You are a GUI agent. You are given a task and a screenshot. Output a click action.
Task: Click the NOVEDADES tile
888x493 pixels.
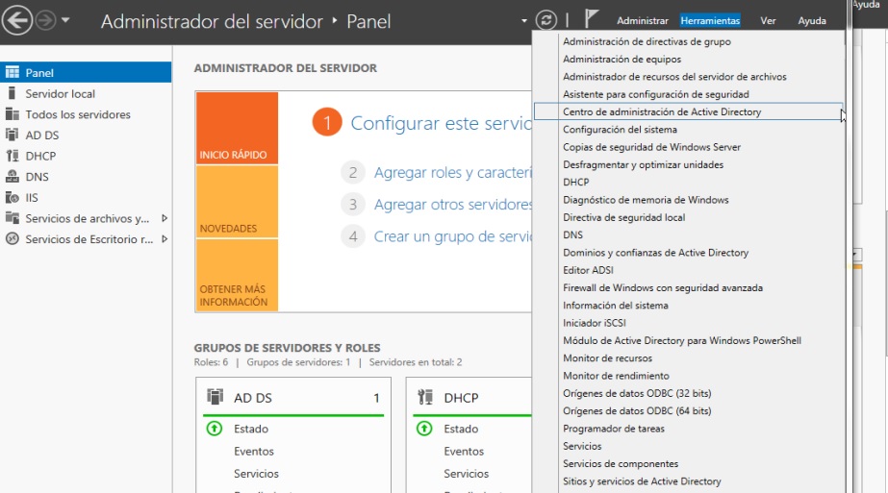pos(237,202)
